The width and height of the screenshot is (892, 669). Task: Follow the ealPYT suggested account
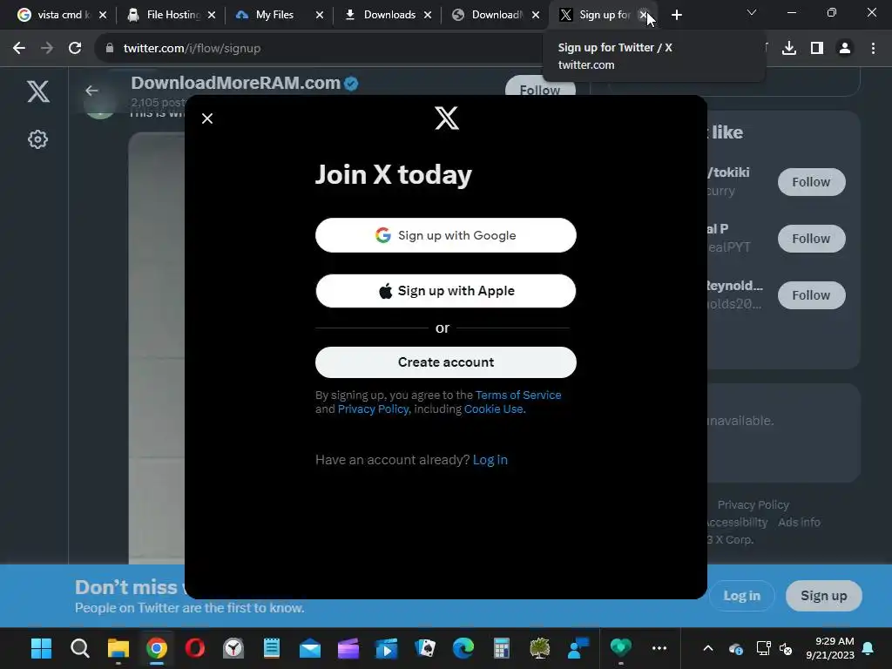click(x=811, y=239)
